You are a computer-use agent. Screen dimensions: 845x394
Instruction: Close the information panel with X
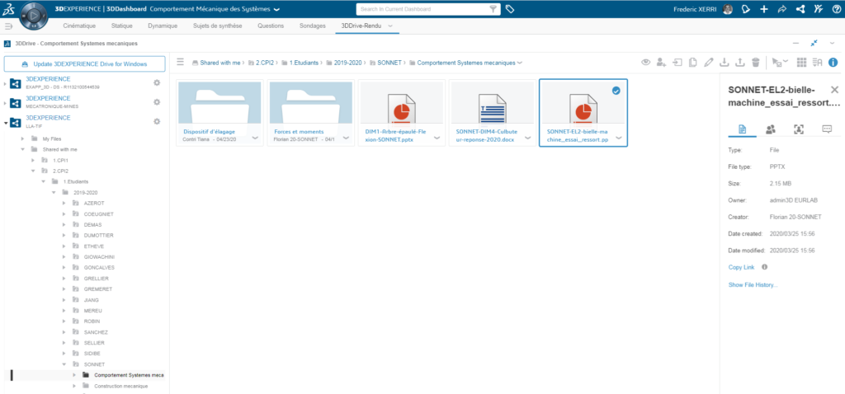click(834, 89)
